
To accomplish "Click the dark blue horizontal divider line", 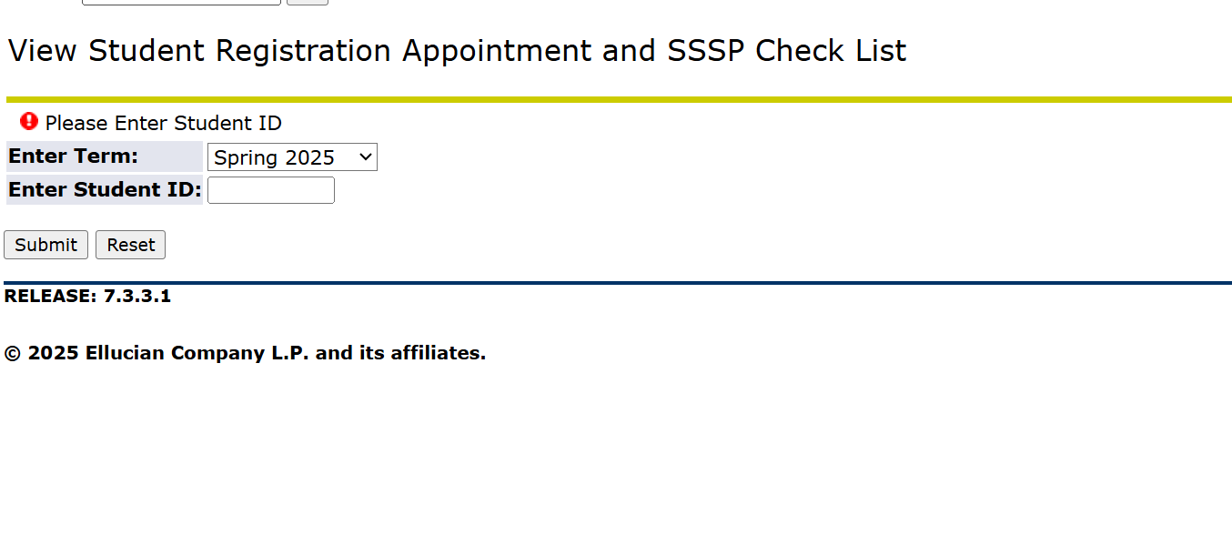I will click(x=619, y=283).
